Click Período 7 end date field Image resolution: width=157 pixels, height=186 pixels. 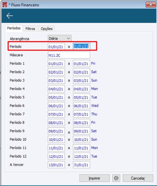pos(81,114)
